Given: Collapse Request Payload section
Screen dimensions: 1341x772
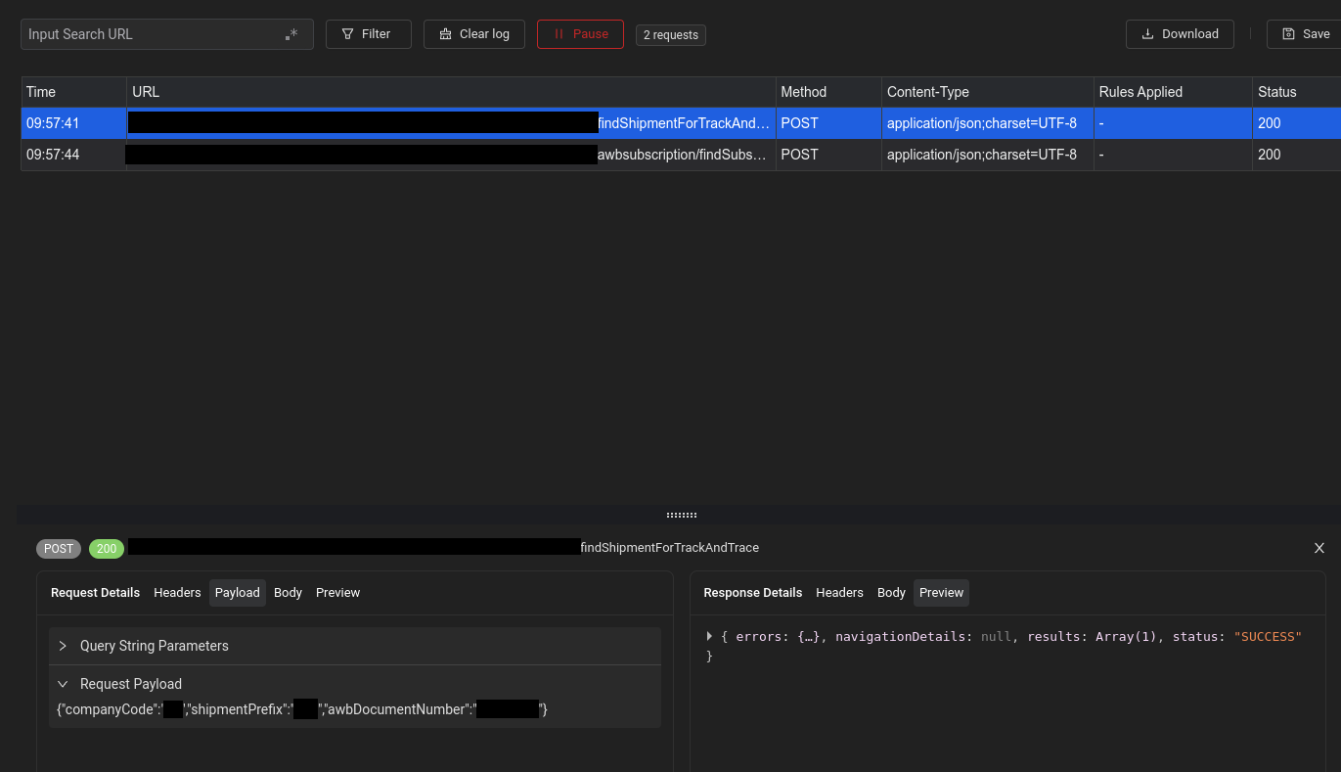Looking at the screenshot, I should point(63,684).
